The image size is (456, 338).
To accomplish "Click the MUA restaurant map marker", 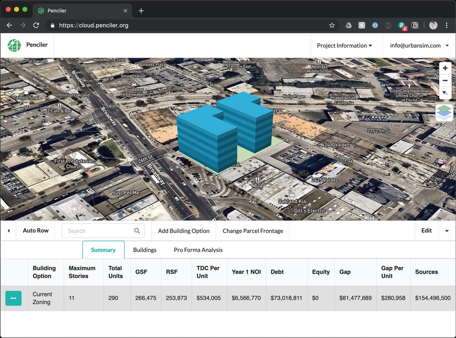I will (x=258, y=182).
